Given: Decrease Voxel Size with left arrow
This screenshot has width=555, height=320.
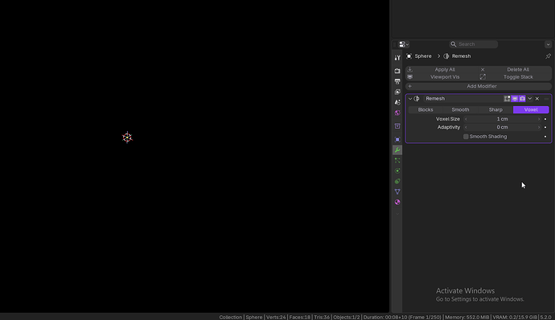Looking at the screenshot, I should 466,119.
